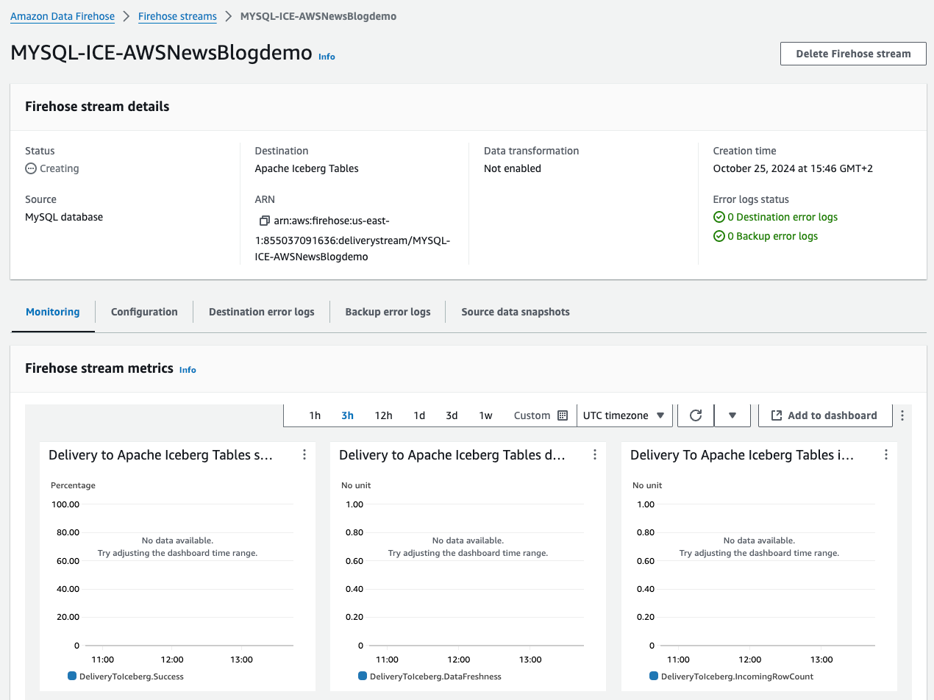This screenshot has width=934, height=700.
Task: Select the 1h time range
Action: point(315,415)
